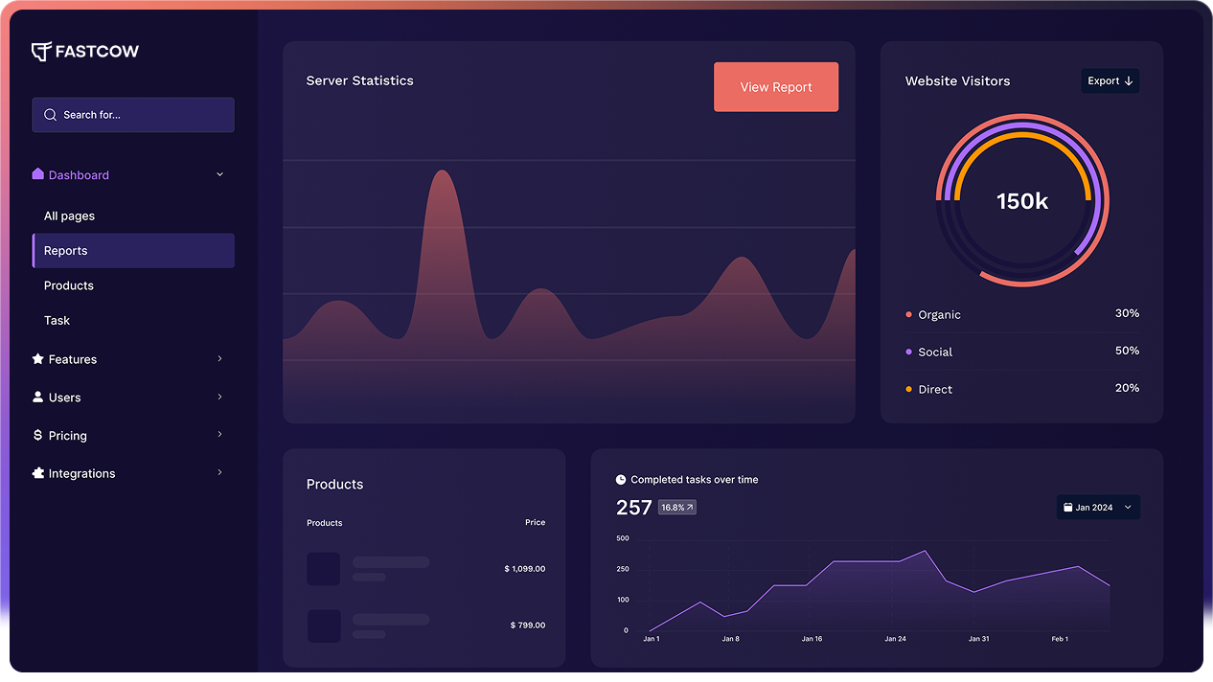This screenshot has width=1213, height=682.
Task: Open the All pages view
Action: click(x=69, y=216)
